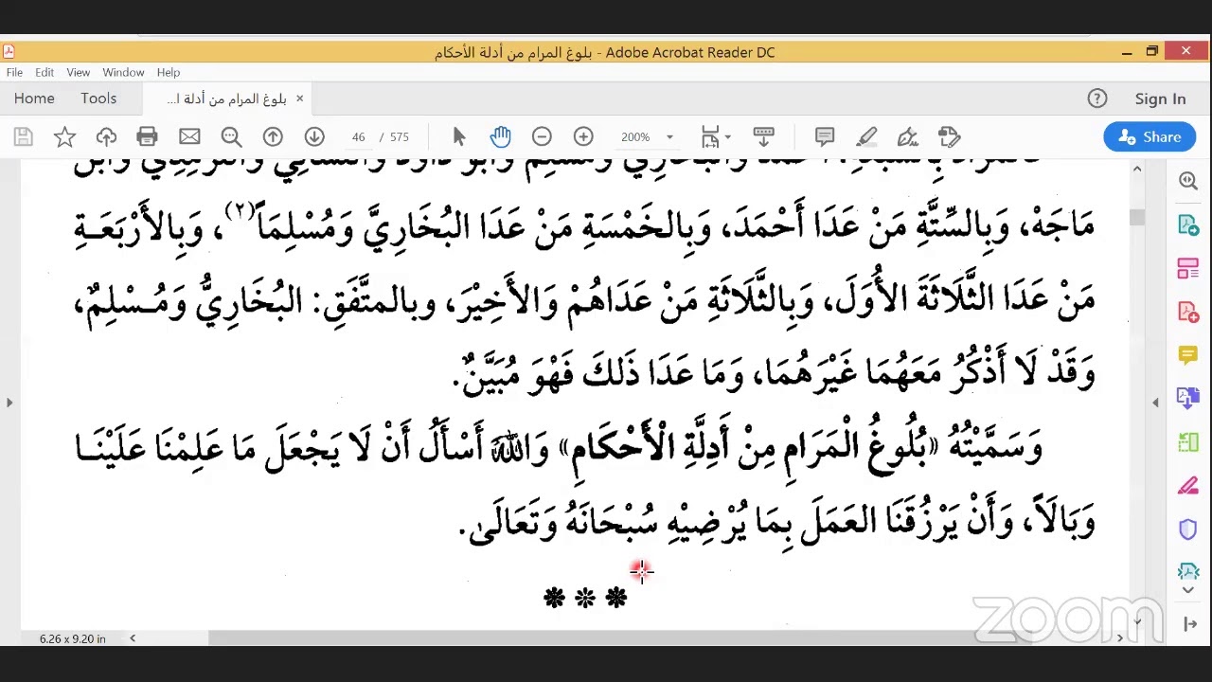
Task: Click the zoom percentage 200% field
Action: click(x=635, y=137)
